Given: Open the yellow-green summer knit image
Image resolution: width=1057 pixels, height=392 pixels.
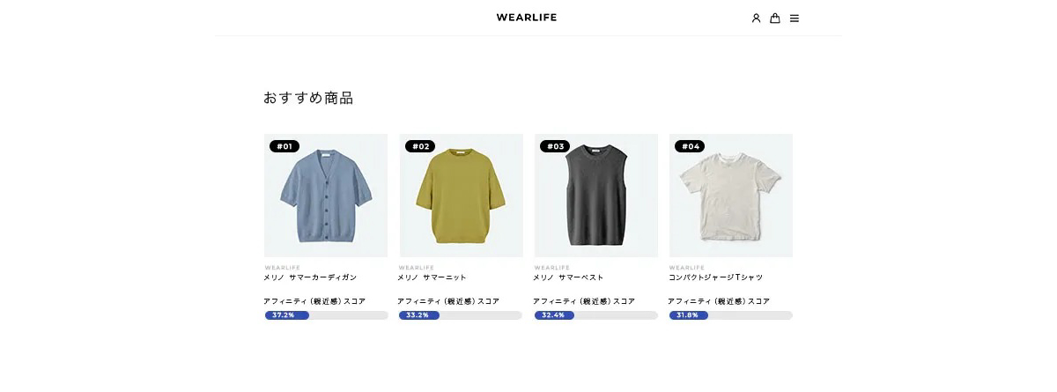Looking at the screenshot, I should 462,196.
